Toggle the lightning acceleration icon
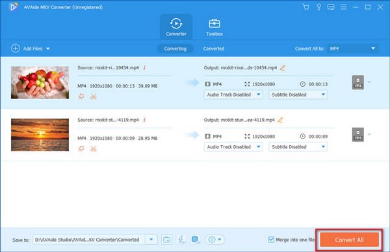The image size is (390, 252). pyautogui.click(x=181, y=240)
